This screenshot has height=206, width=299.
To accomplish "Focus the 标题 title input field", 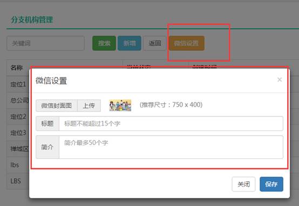I will point(171,124).
